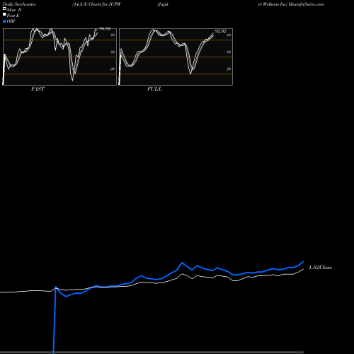The image size is (354, 354).
Task: Click the 20 axis label on the FULL chart
Action: coord(229,69)
